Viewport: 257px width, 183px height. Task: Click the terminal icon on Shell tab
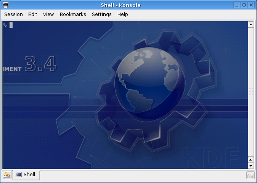[x=19, y=175]
